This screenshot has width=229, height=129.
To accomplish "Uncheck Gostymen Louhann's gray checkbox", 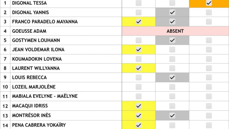I will coord(172,40).
